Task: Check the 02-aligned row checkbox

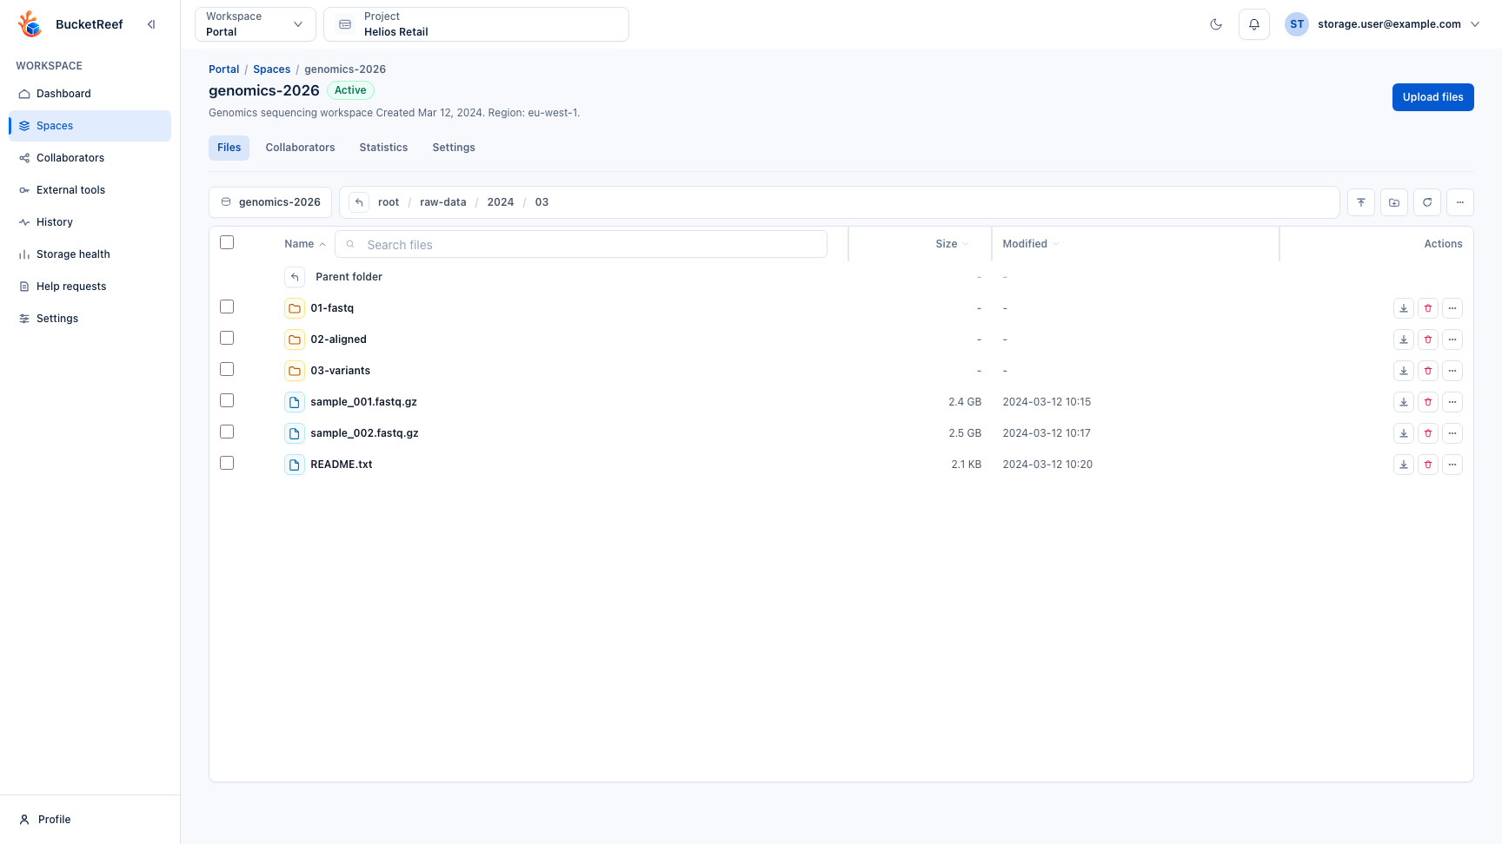Action: coord(227,338)
